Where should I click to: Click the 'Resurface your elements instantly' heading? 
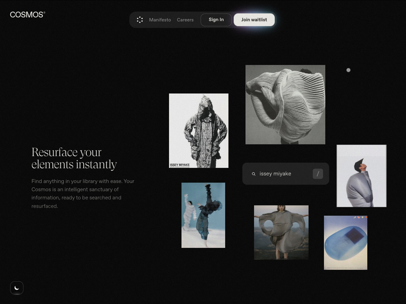74,158
